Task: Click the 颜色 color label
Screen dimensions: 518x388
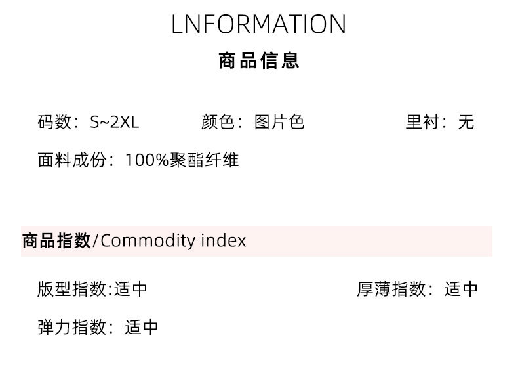Action: (x=218, y=122)
